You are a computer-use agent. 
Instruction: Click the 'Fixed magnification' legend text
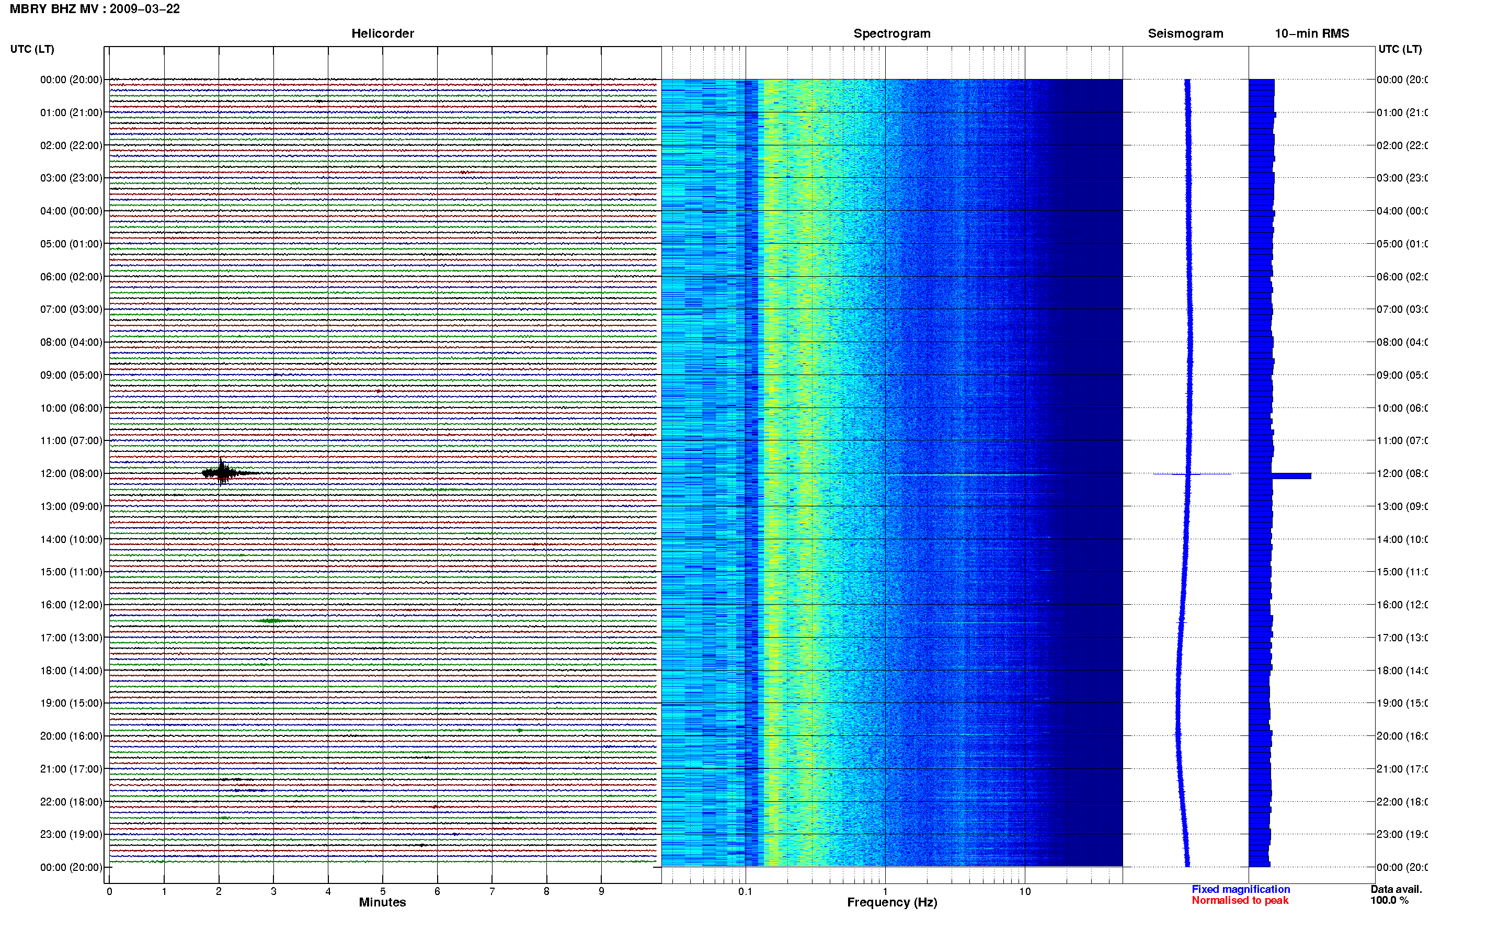tap(1241, 889)
